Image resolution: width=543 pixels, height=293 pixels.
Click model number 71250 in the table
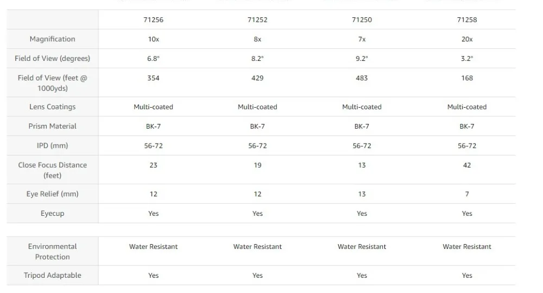click(362, 20)
